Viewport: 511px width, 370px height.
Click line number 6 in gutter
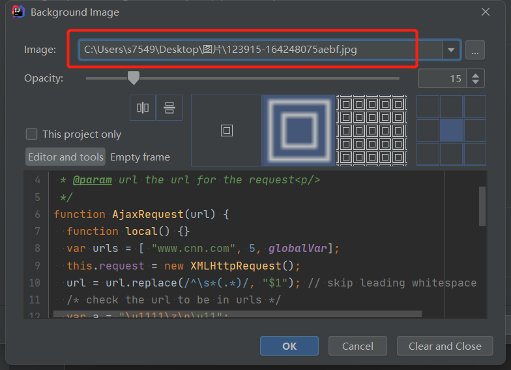pos(38,214)
